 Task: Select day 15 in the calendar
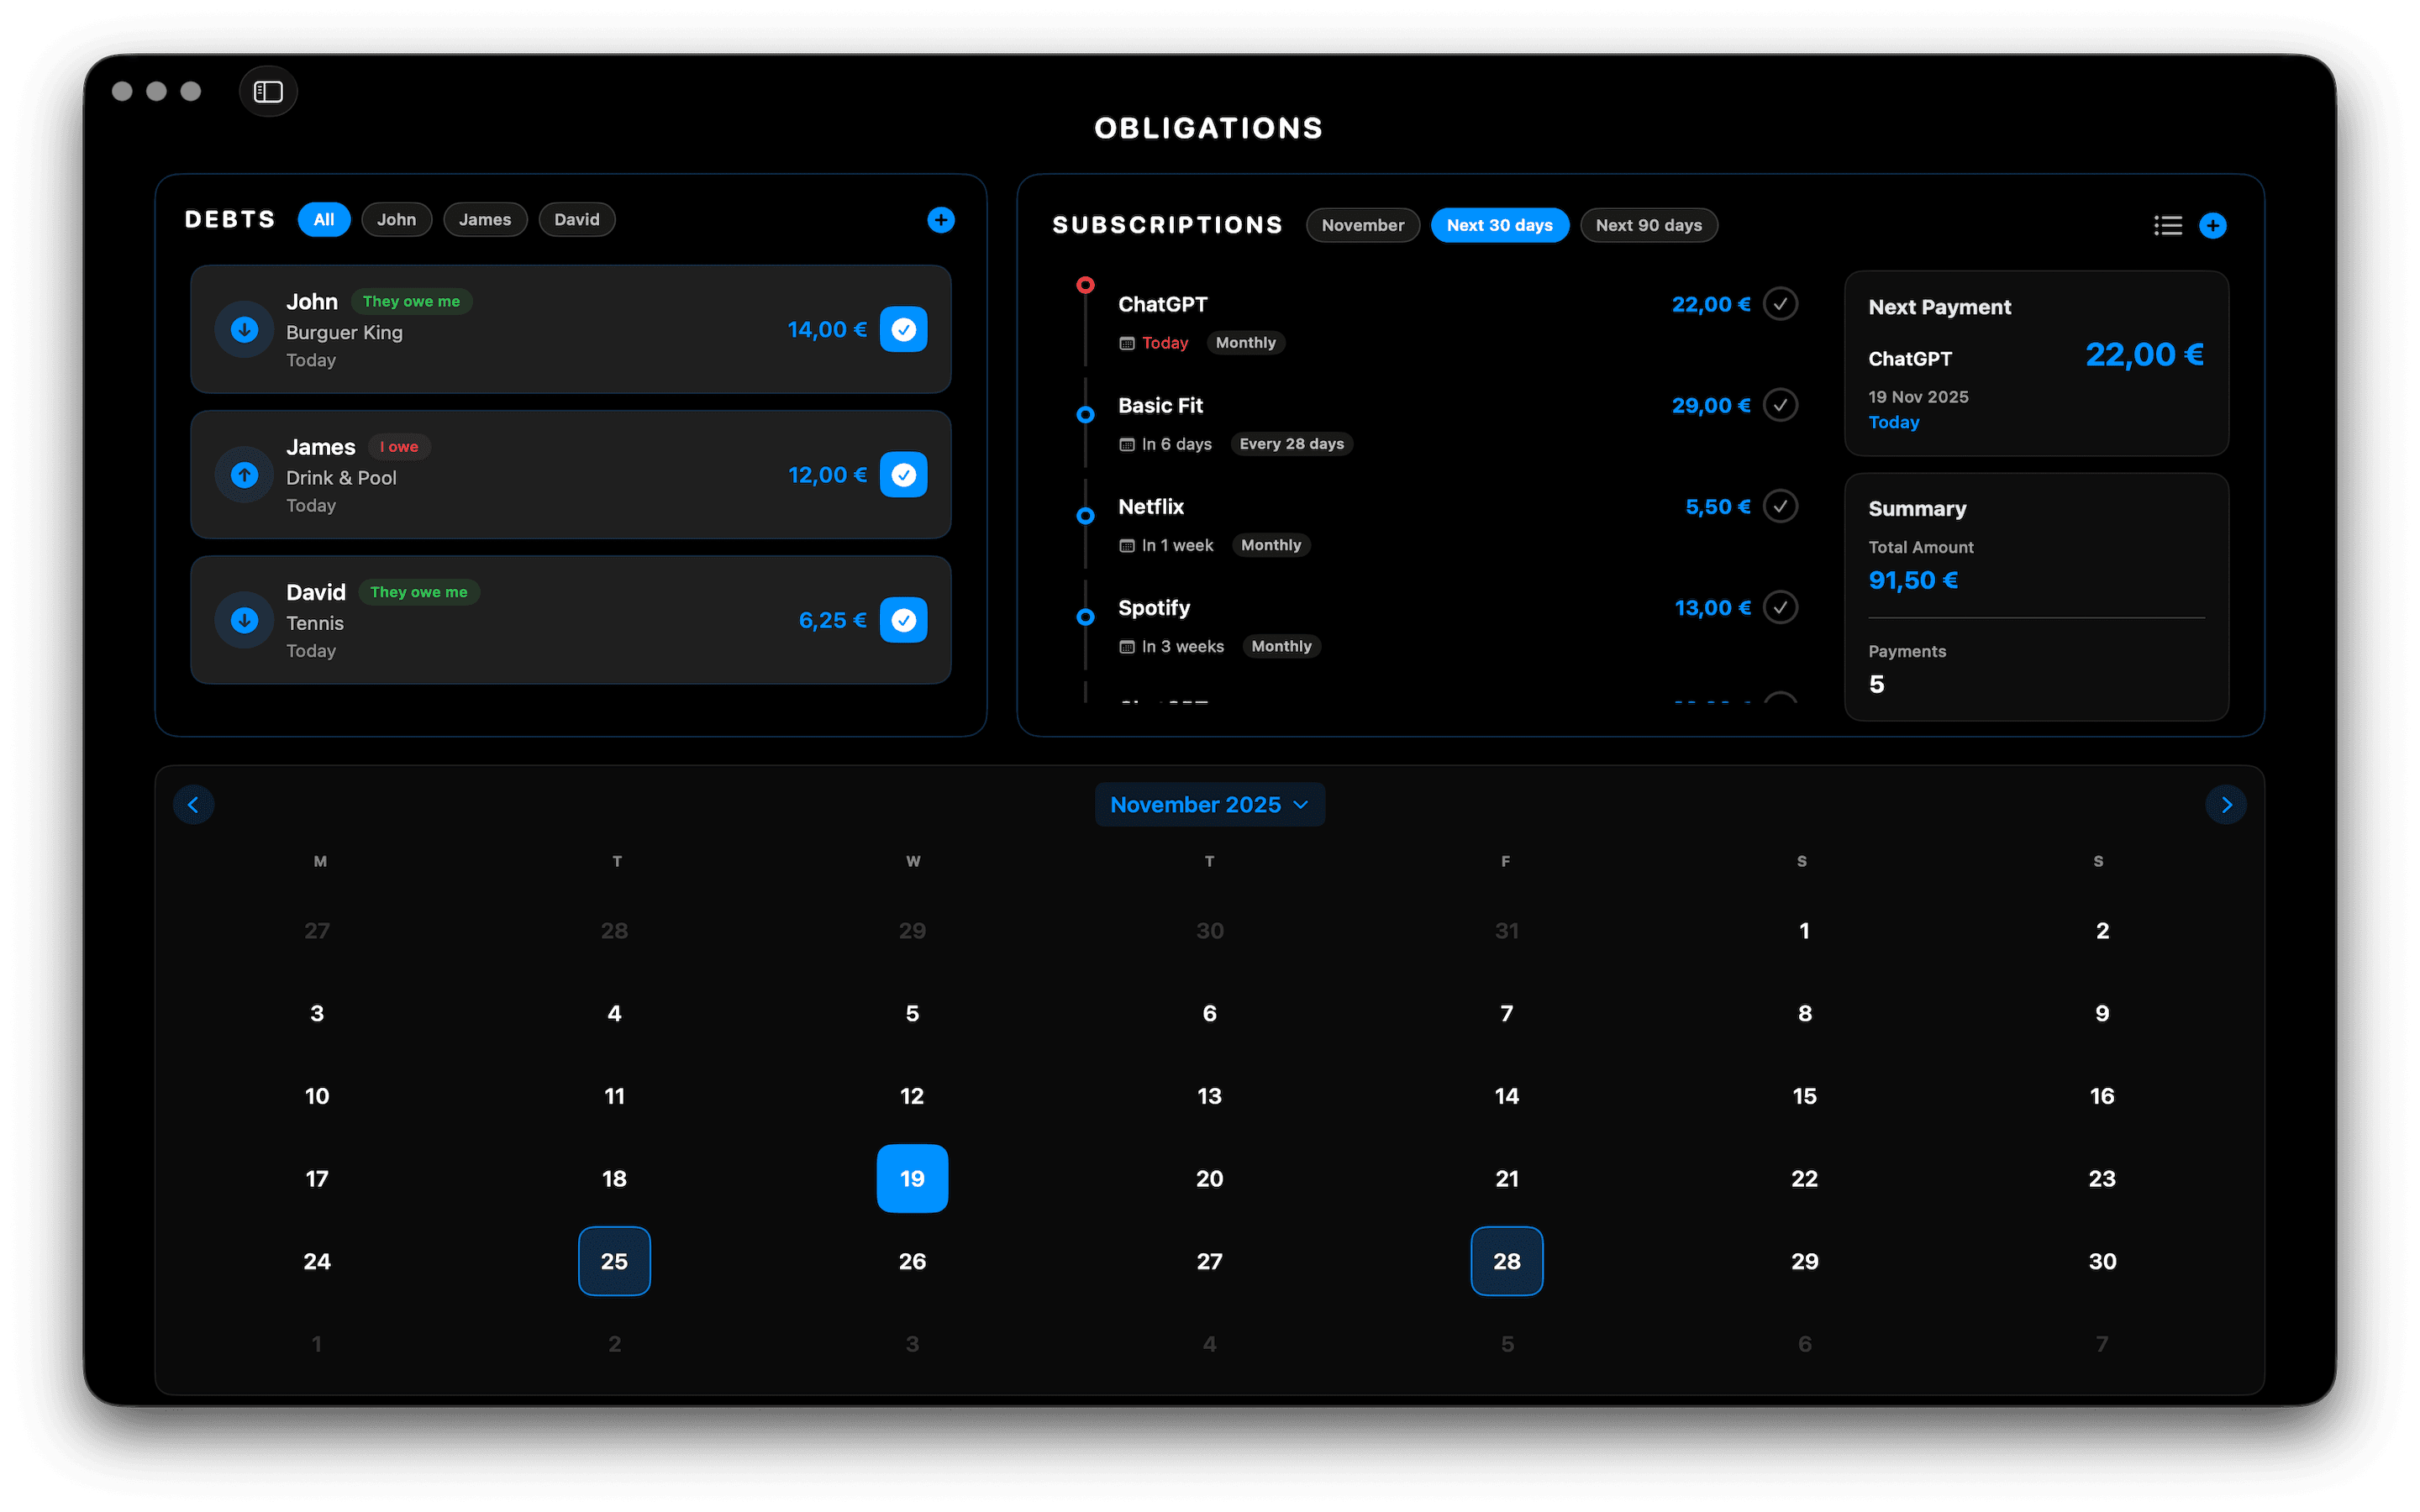tap(1804, 1096)
